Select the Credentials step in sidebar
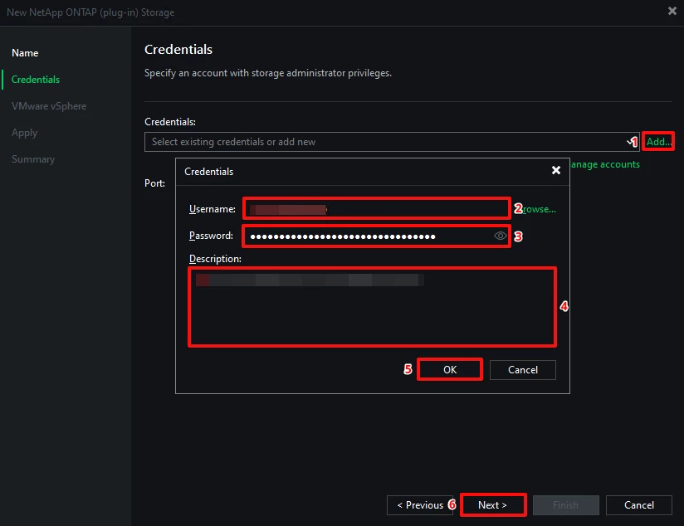The width and height of the screenshot is (684, 526). pos(36,80)
